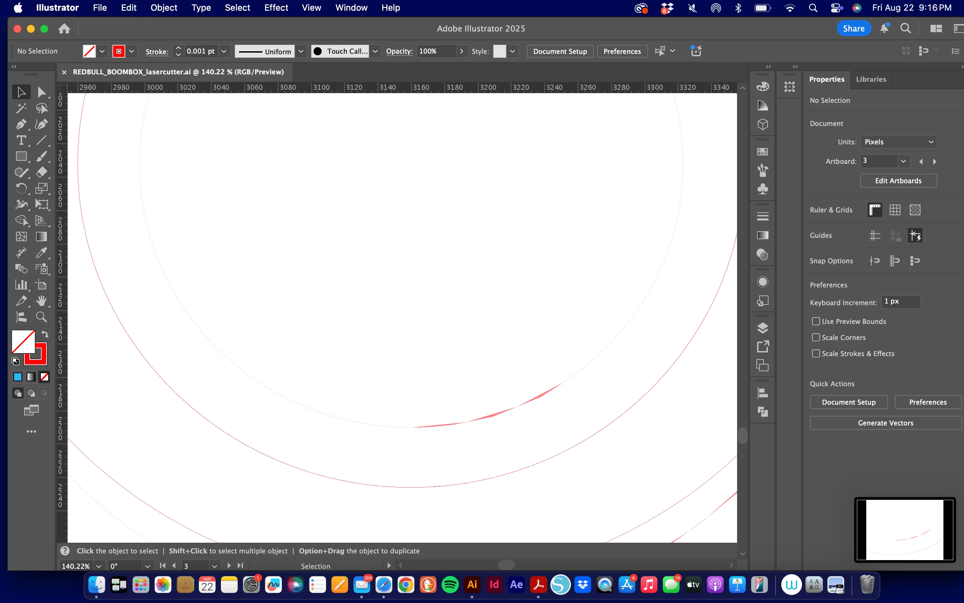This screenshot has height=603, width=964.
Task: Select the Pen tool
Action: pyautogui.click(x=21, y=124)
